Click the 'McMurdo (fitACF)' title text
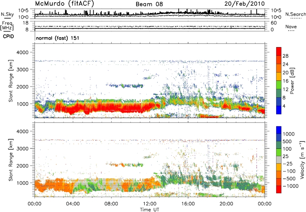 click(x=64, y=4)
